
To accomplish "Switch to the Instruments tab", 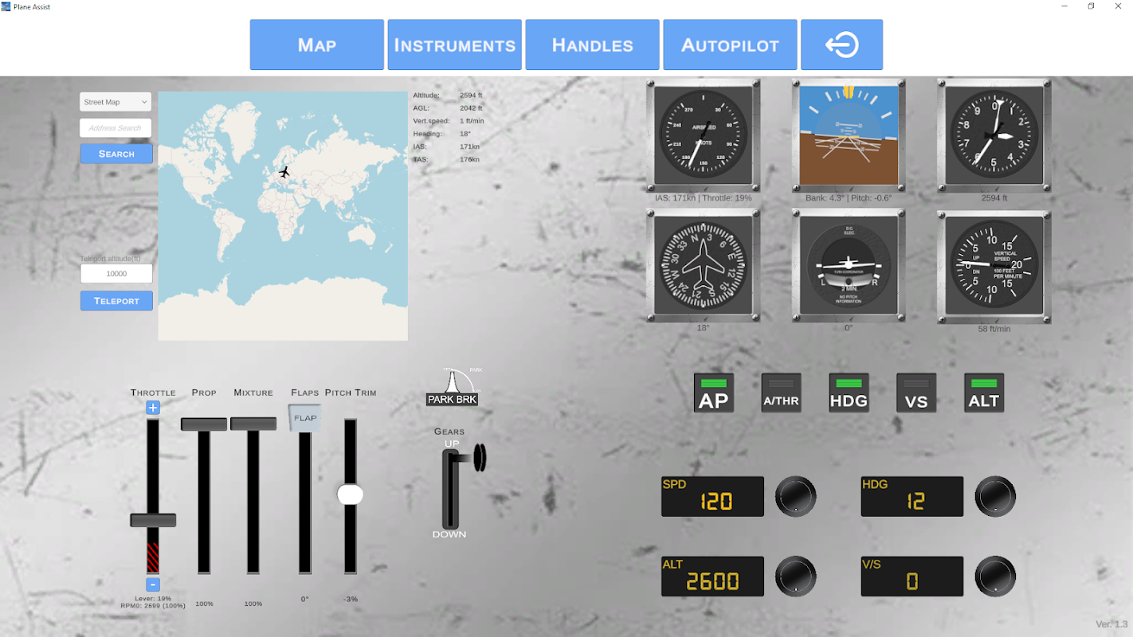I will pyautogui.click(x=454, y=45).
